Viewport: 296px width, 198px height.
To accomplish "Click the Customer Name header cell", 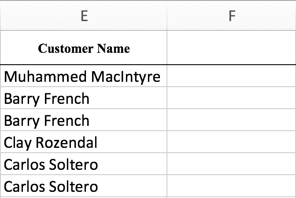I will pyautogui.click(x=84, y=48).
